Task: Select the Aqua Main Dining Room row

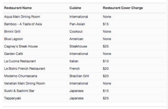Action: [x=84, y=17]
